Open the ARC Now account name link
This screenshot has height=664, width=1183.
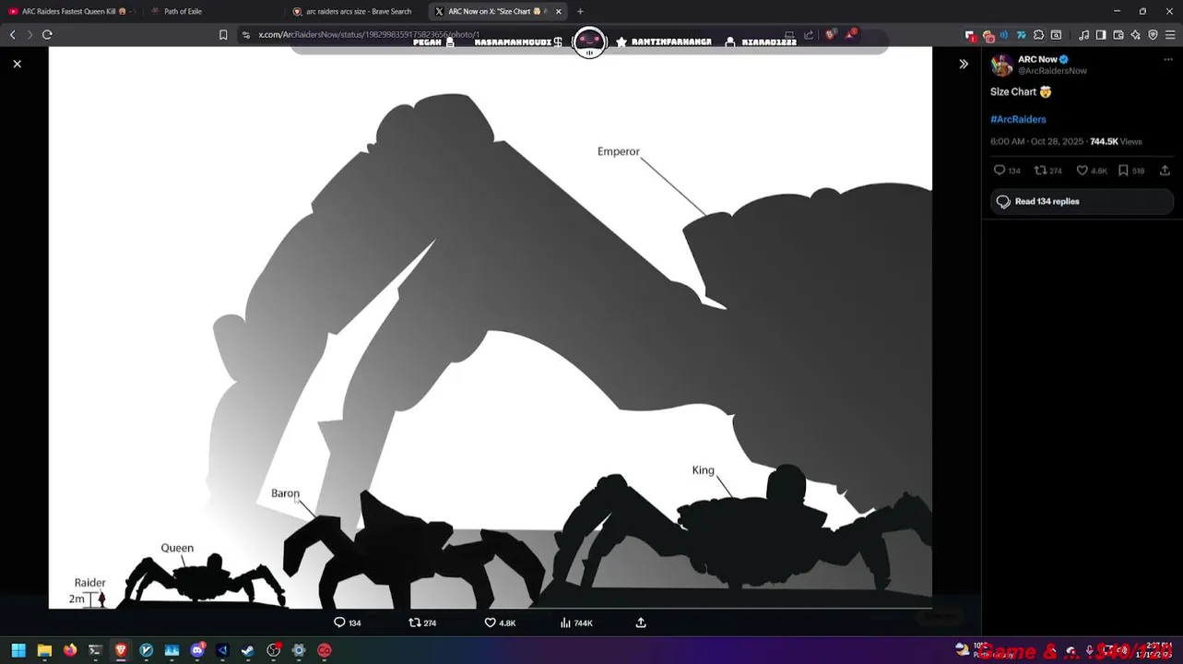(x=1037, y=59)
